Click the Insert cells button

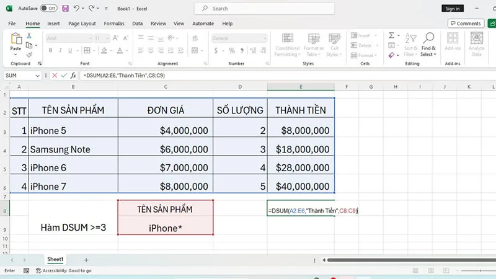(x=364, y=35)
